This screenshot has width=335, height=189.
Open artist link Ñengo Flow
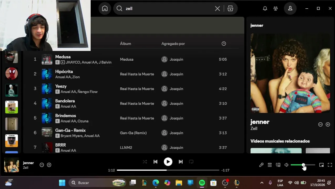87,92
